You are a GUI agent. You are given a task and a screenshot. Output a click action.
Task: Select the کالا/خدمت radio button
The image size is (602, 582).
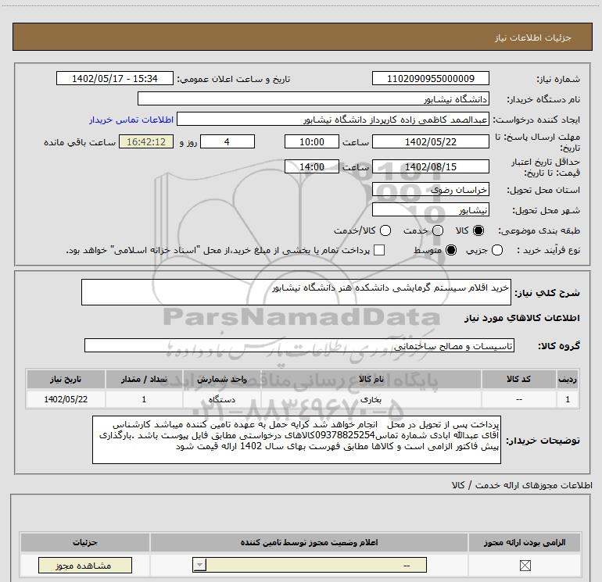point(385,230)
